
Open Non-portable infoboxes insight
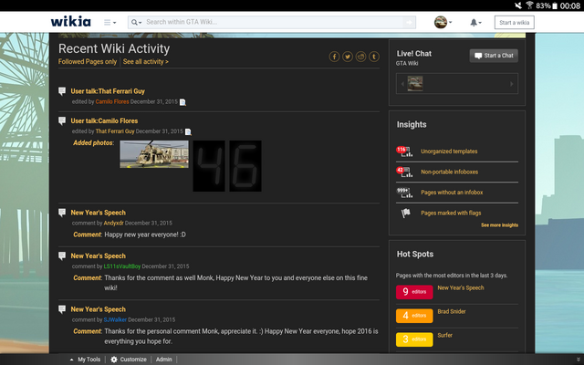(x=450, y=172)
